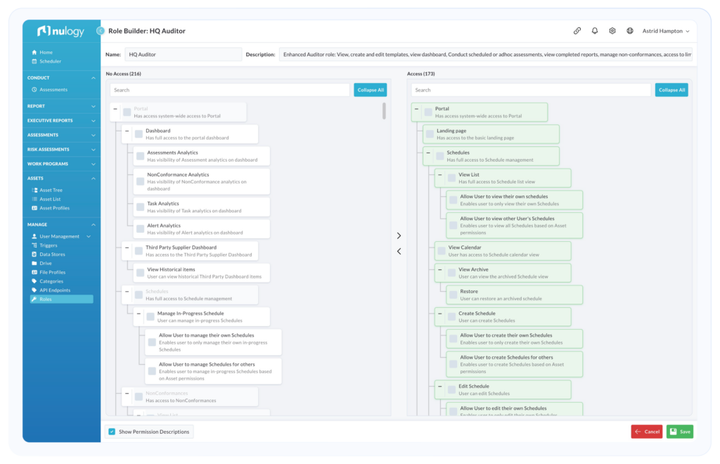Select Allow User to view their own schedules
The height and width of the screenshot is (464, 720).
(x=454, y=200)
